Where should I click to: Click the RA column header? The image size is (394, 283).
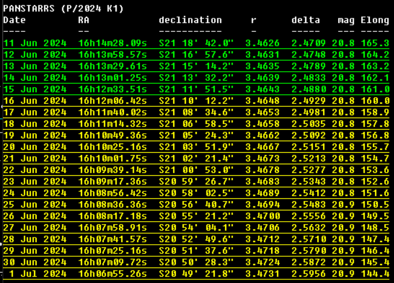(84, 20)
